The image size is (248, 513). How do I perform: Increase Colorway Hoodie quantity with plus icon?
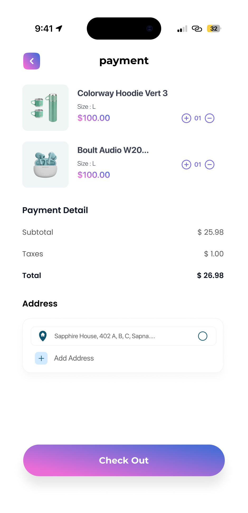coord(186,118)
